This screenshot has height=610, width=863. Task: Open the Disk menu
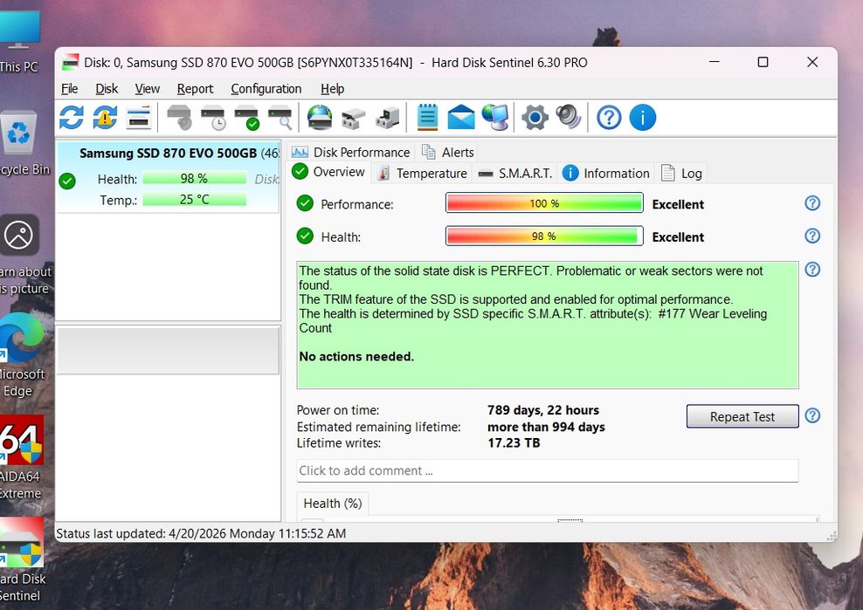point(107,88)
